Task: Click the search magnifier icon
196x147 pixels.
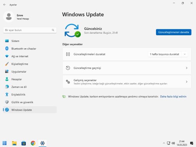Action: [x=53, y=30]
